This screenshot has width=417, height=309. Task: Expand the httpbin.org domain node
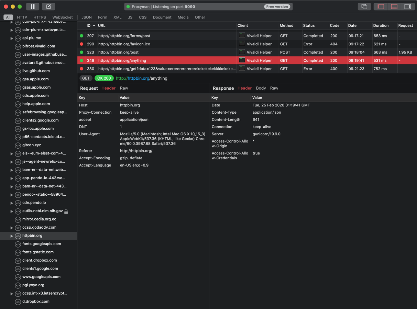(x=12, y=236)
